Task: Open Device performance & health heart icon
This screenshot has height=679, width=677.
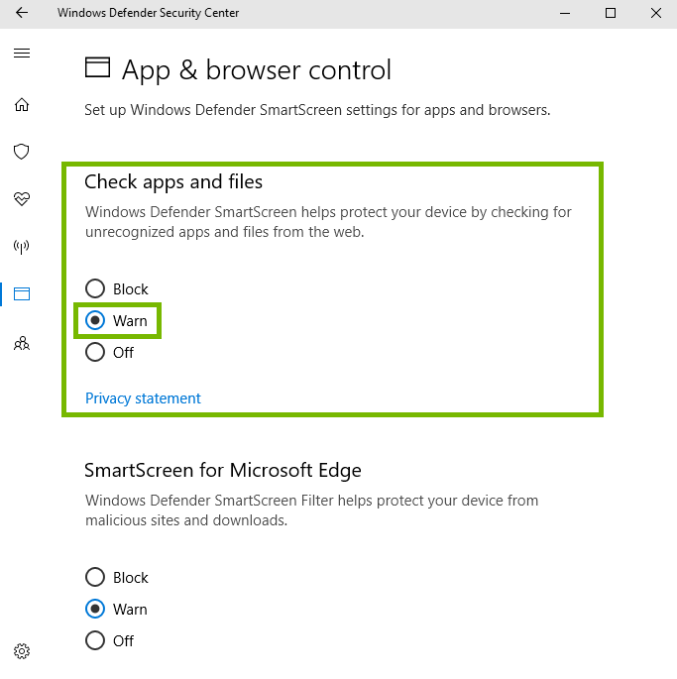Action: tap(22, 199)
